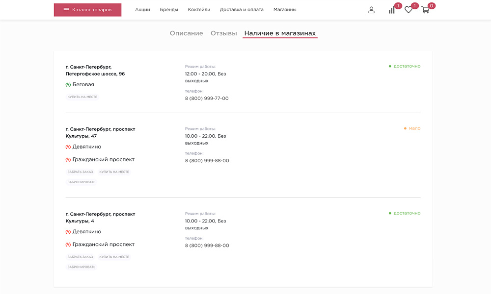Open the user account profile icon
The height and width of the screenshot is (294, 491).
pyautogui.click(x=371, y=9)
